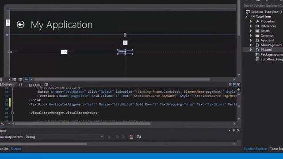Click the row divider lock icon on grid line
Viewport: 283px width, 159px height.
125,35
